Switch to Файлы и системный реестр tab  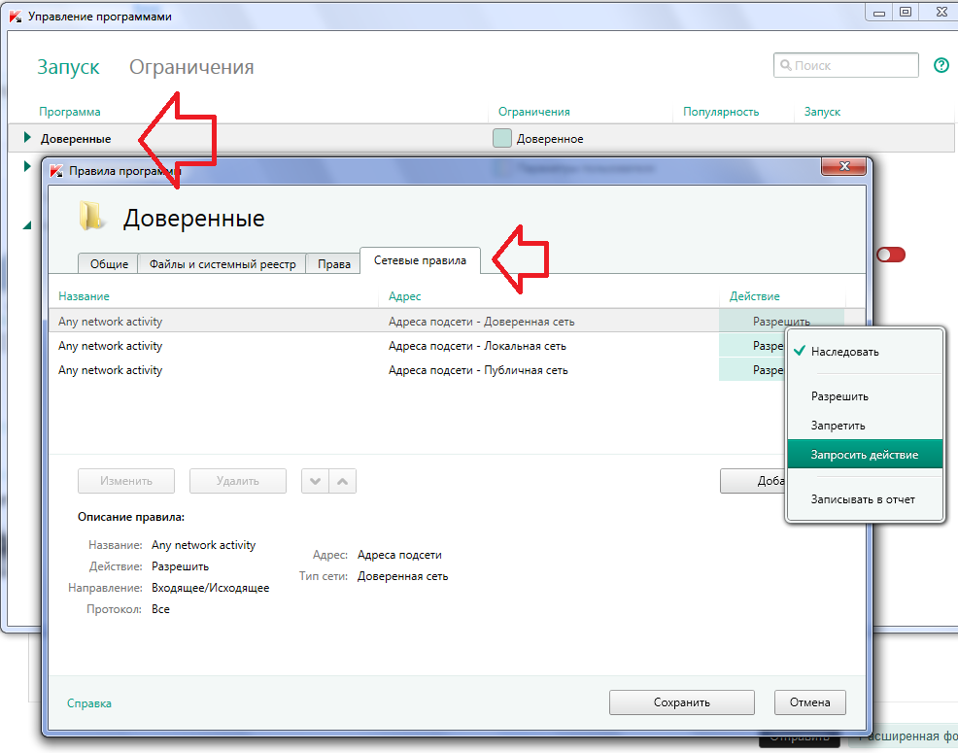(x=222, y=264)
